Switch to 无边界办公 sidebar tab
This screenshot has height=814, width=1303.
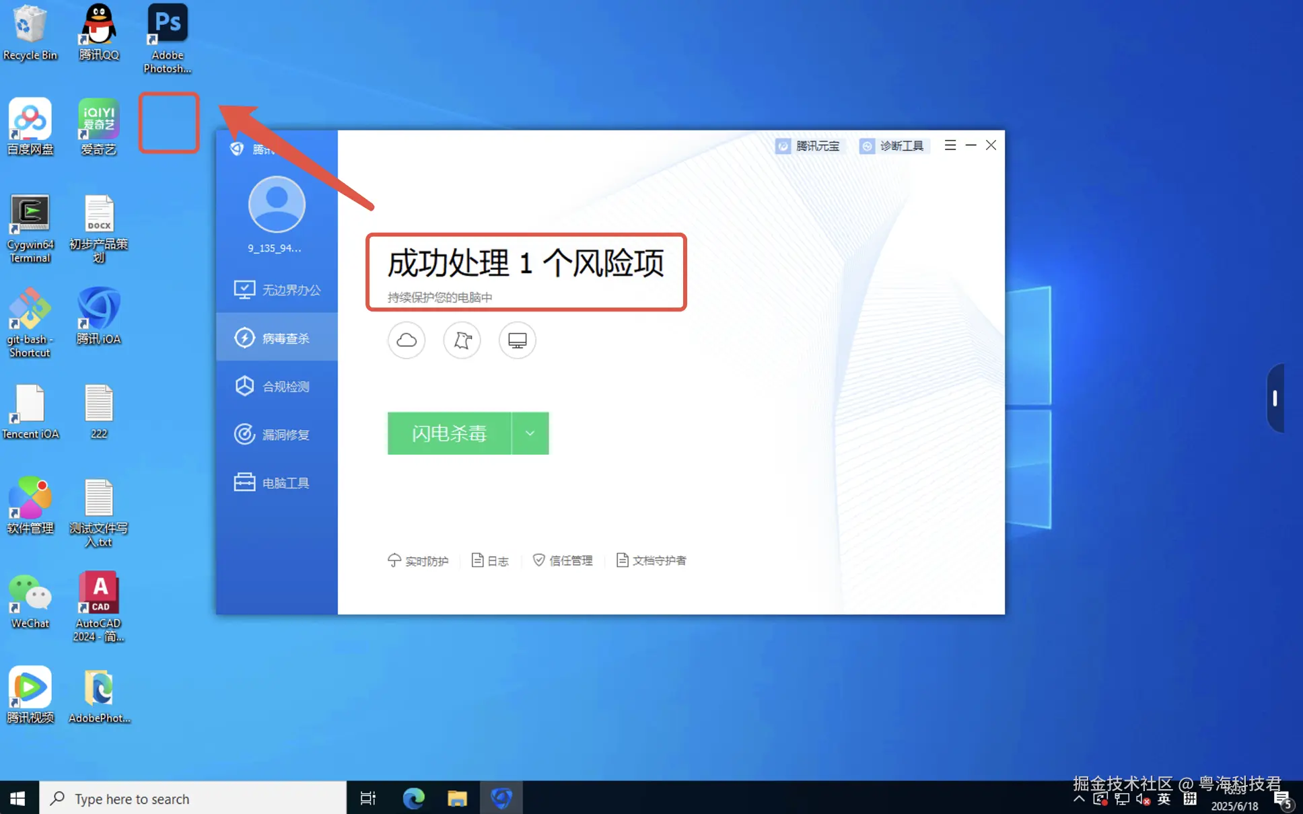(277, 290)
